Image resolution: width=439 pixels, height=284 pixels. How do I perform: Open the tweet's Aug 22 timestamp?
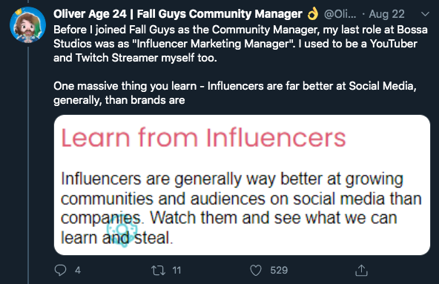(386, 14)
